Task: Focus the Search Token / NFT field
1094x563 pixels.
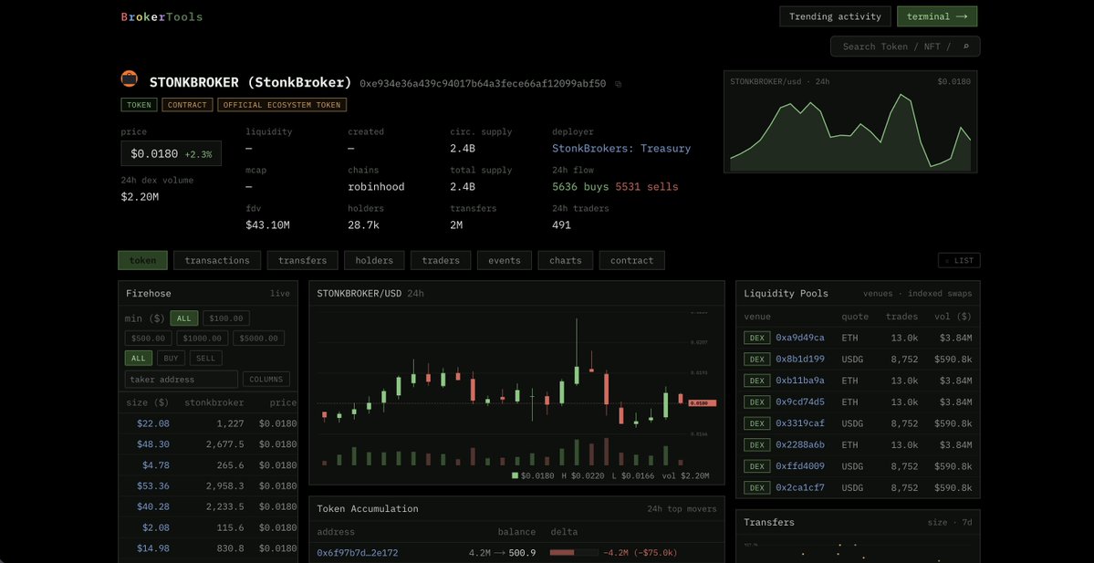Action: coord(905,47)
